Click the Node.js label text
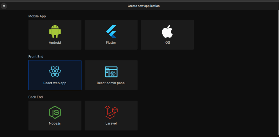The width and height of the screenshot is (279, 137). (x=55, y=123)
